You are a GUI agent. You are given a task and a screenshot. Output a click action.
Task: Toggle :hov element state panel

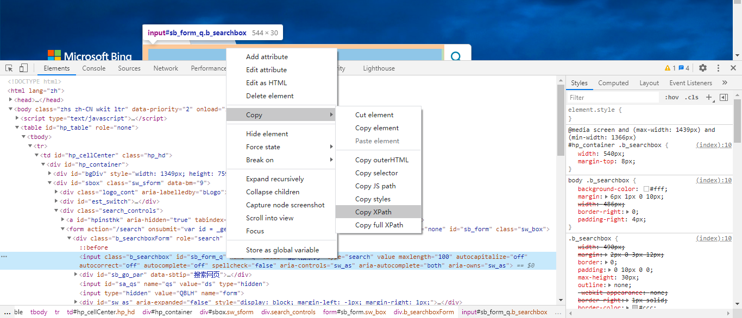(x=672, y=98)
